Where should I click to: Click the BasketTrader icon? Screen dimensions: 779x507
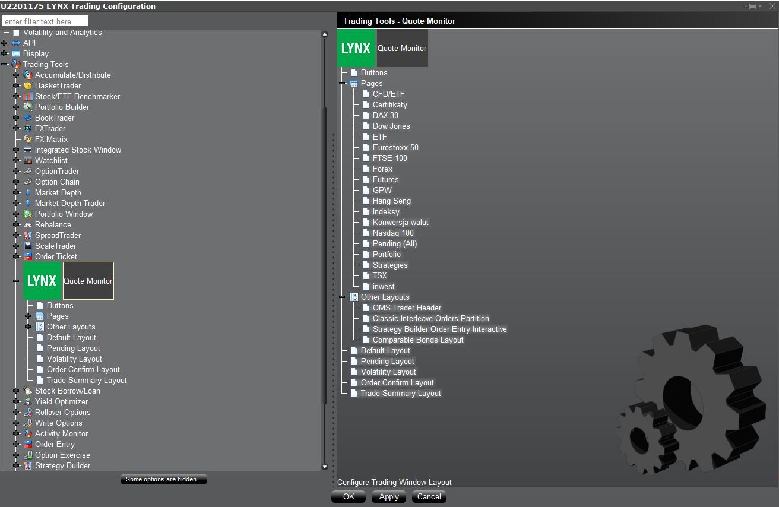tap(27, 85)
